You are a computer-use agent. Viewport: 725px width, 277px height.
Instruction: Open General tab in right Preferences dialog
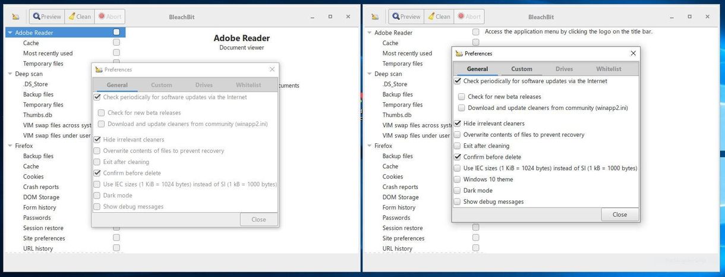click(477, 69)
